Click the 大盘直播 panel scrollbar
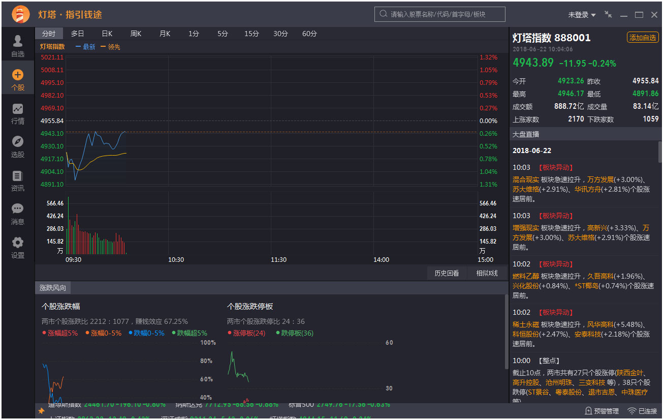The width and height of the screenshot is (664, 420). pos(660,152)
